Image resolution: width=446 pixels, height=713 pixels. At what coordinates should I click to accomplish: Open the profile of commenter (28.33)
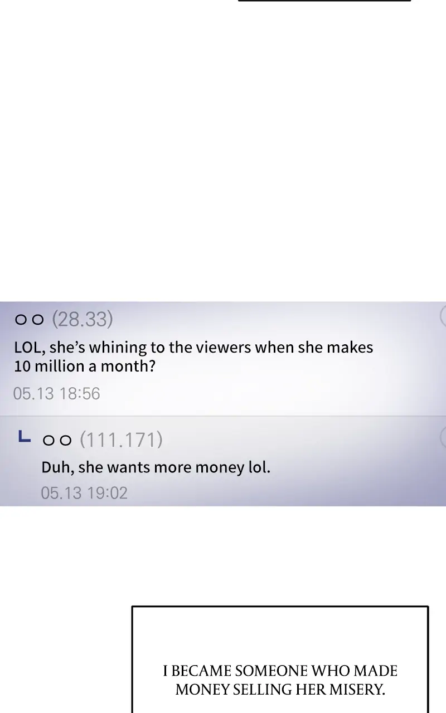pos(83,319)
